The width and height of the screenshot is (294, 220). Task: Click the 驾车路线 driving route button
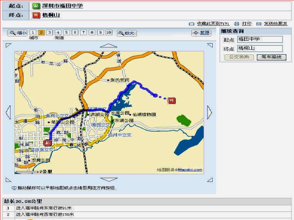272,57
